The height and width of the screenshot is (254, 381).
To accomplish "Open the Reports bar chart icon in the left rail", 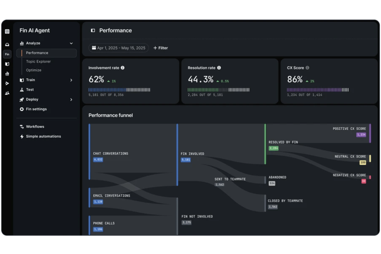I will pos(7,74).
